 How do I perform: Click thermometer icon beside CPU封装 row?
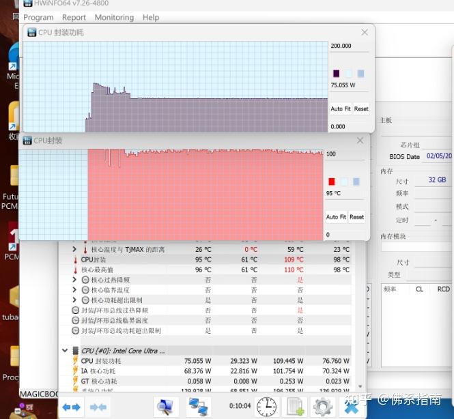(75, 260)
